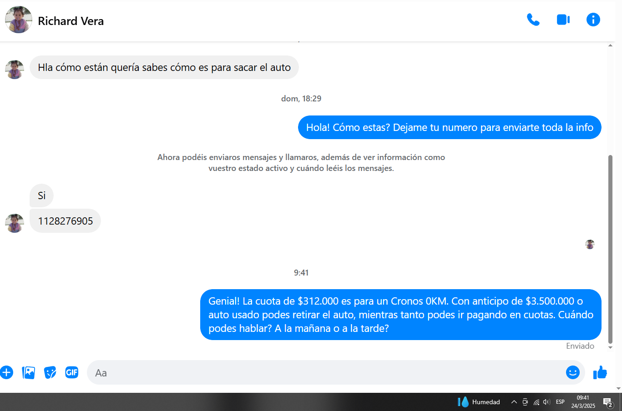The image size is (622, 411).
Task: Click the 'Si' message bubble
Action: coord(42,195)
